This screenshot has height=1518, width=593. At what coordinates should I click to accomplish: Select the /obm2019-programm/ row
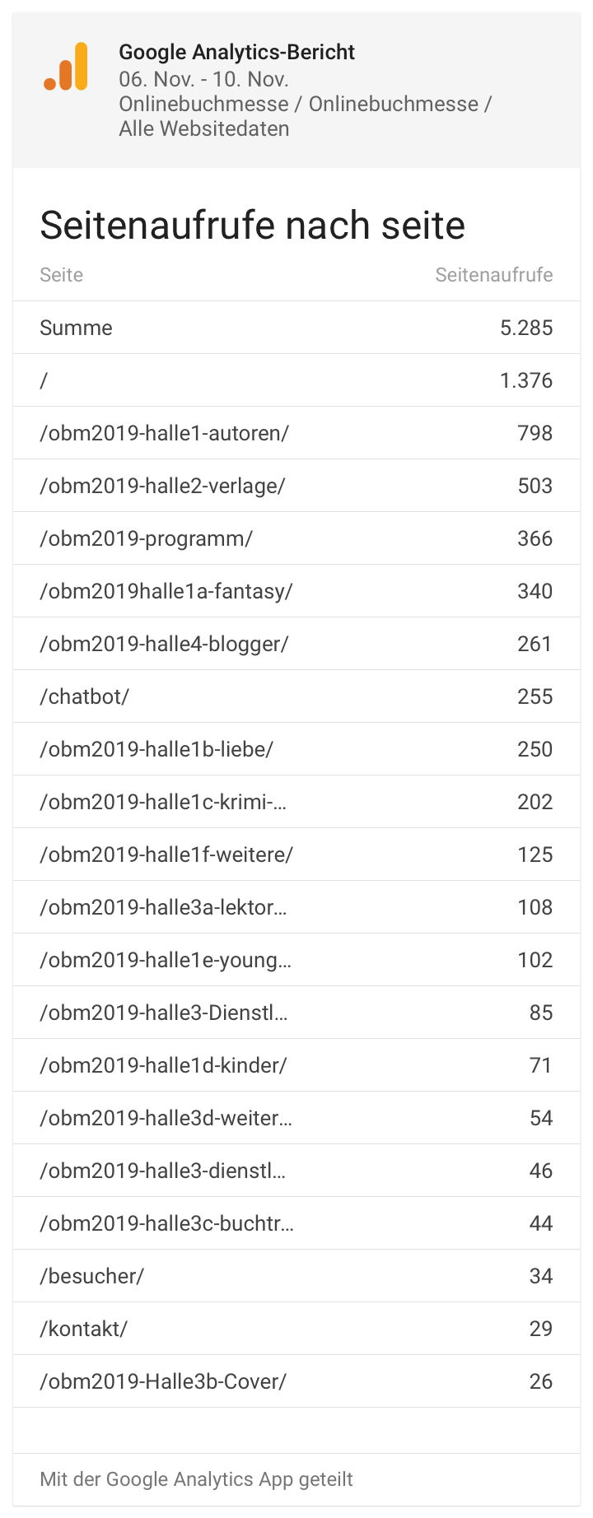click(x=296, y=538)
